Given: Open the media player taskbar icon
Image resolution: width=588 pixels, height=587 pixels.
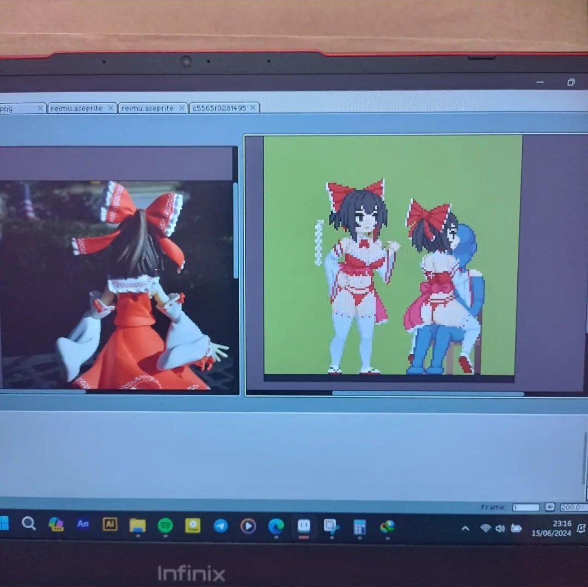Looking at the screenshot, I should pos(248,526).
